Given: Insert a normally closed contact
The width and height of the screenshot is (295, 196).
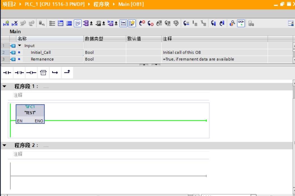Looking at the screenshot, I should [19, 72].
